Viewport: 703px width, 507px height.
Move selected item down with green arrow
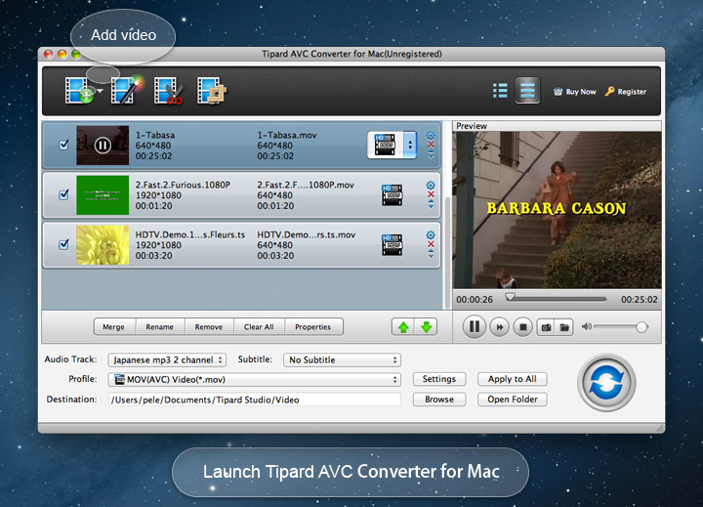click(426, 327)
